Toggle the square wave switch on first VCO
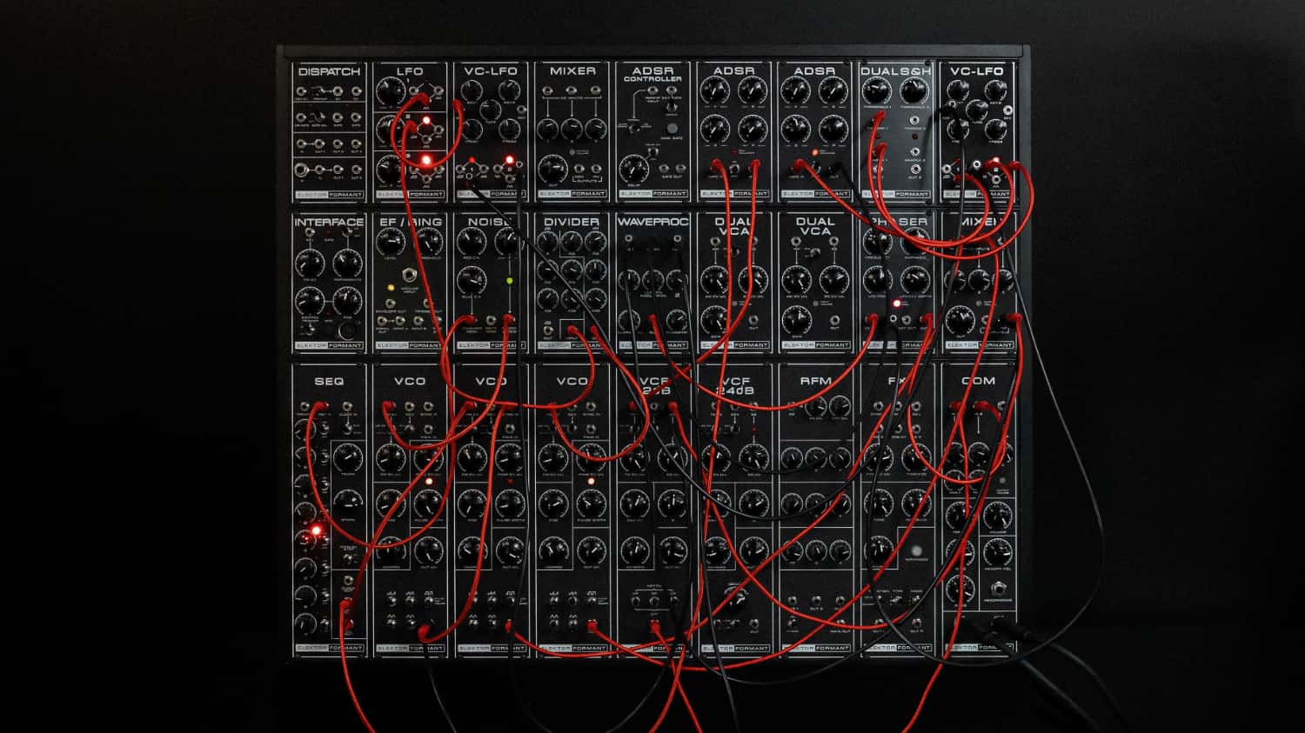Screen dimensions: 1305x733 pyautogui.click(x=428, y=598)
